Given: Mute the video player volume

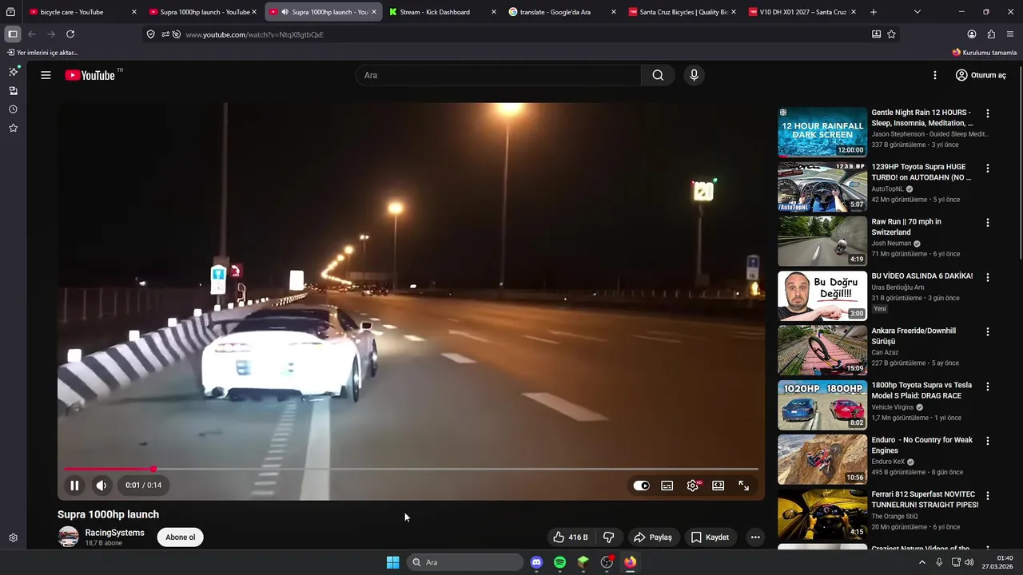Looking at the screenshot, I should click(x=102, y=486).
